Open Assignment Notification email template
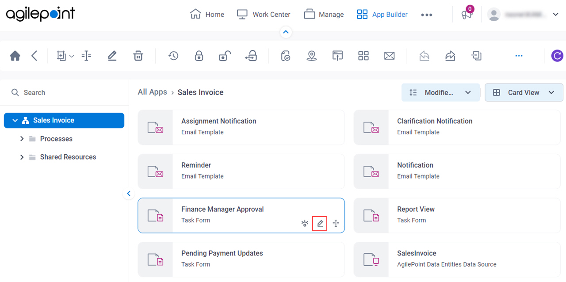Viewport: 566px width, 282px height. [x=241, y=127]
